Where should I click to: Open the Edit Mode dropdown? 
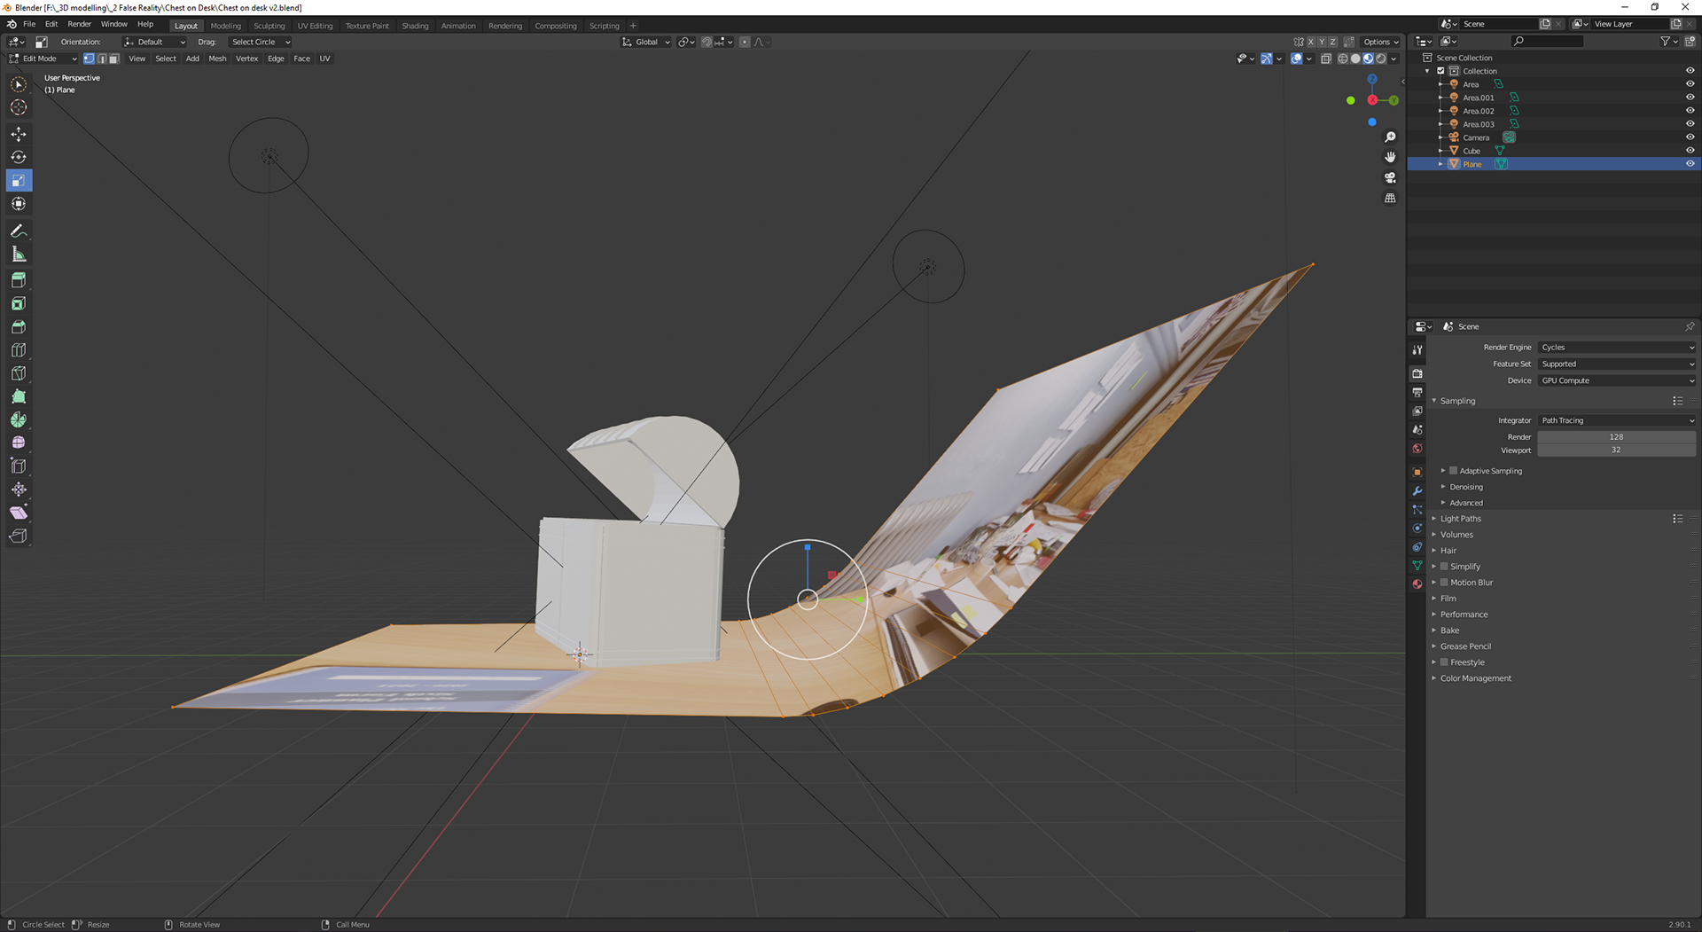43,59
